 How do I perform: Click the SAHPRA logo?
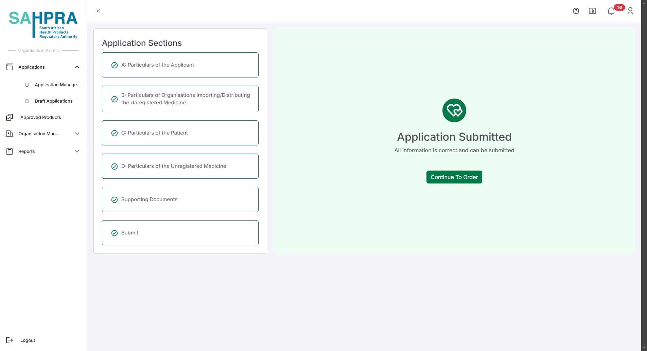[43, 24]
